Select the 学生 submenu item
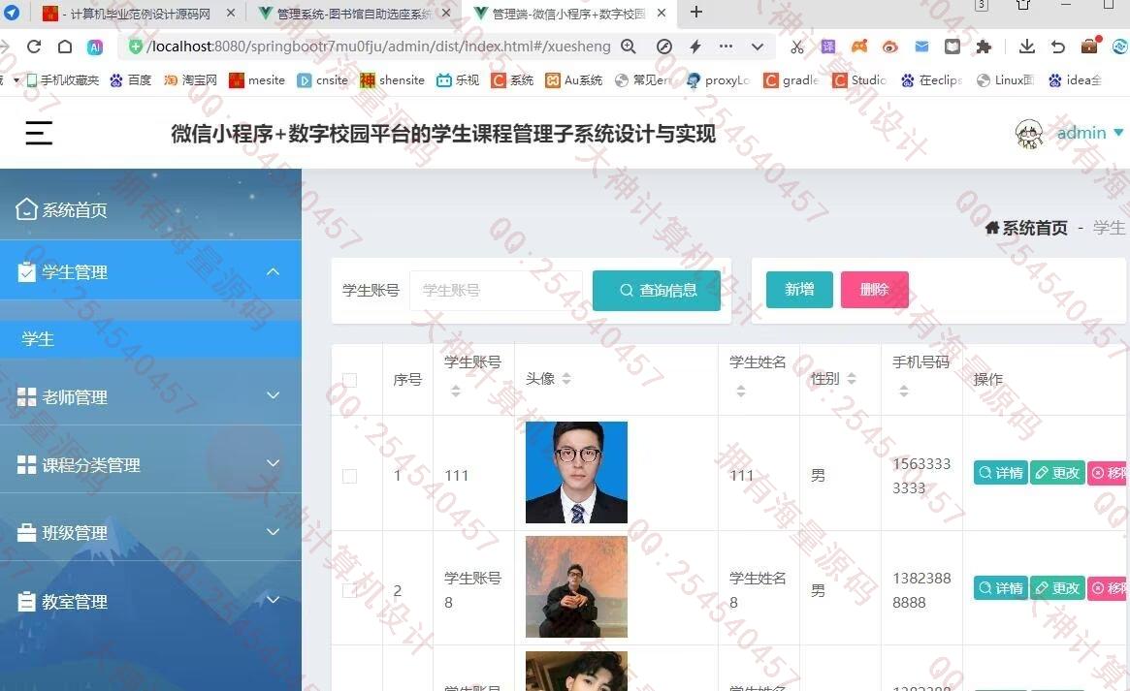Image resolution: width=1130 pixels, height=691 pixels. 150,339
